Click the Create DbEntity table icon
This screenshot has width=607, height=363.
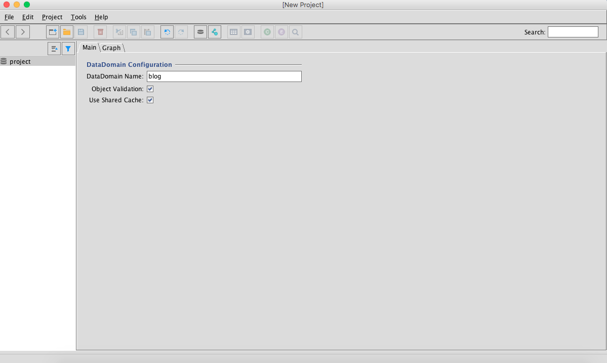(x=234, y=32)
